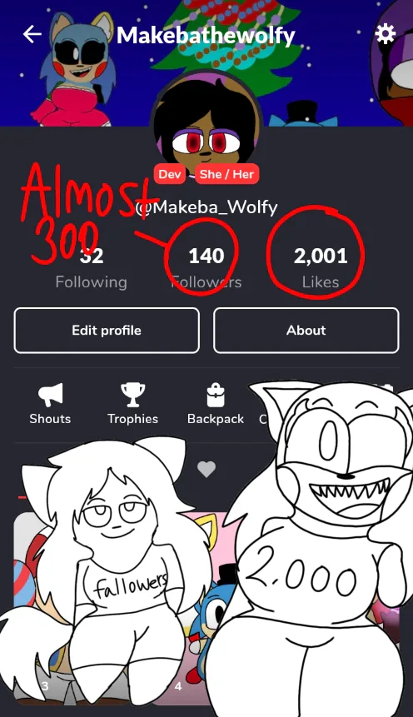The width and height of the screenshot is (413, 717).
Task: View the 2,001 Likes count
Action: (x=321, y=268)
